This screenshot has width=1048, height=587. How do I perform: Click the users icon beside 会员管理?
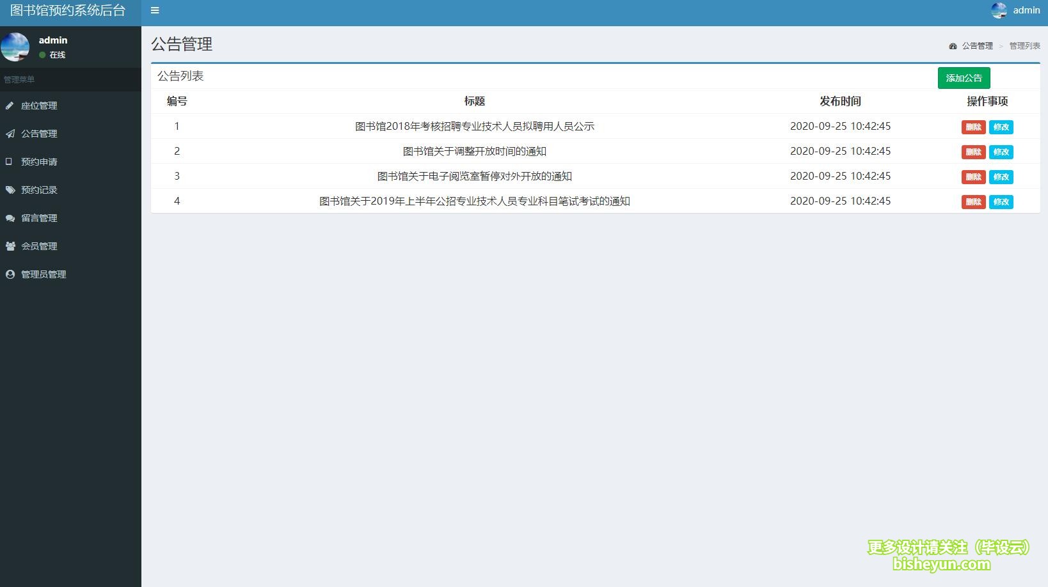pos(10,246)
